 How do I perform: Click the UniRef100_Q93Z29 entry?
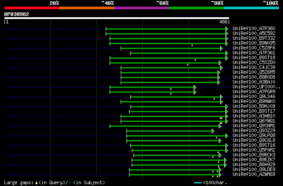click(254, 131)
